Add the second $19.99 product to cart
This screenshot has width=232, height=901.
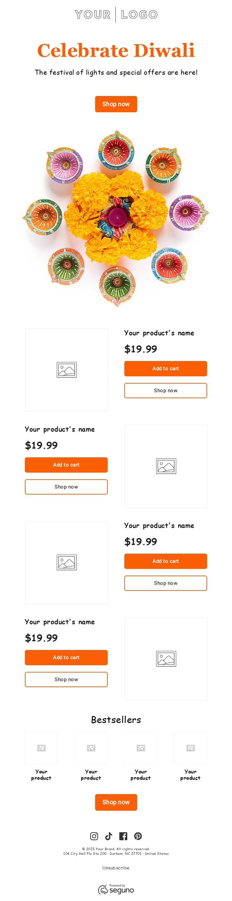click(x=66, y=465)
